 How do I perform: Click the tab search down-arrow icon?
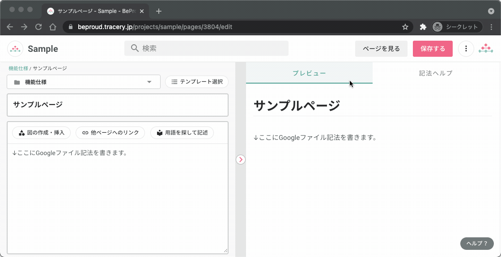tap(491, 11)
